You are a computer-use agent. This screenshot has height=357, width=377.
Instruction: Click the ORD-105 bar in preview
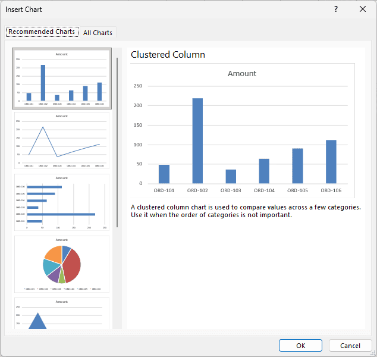point(297,166)
